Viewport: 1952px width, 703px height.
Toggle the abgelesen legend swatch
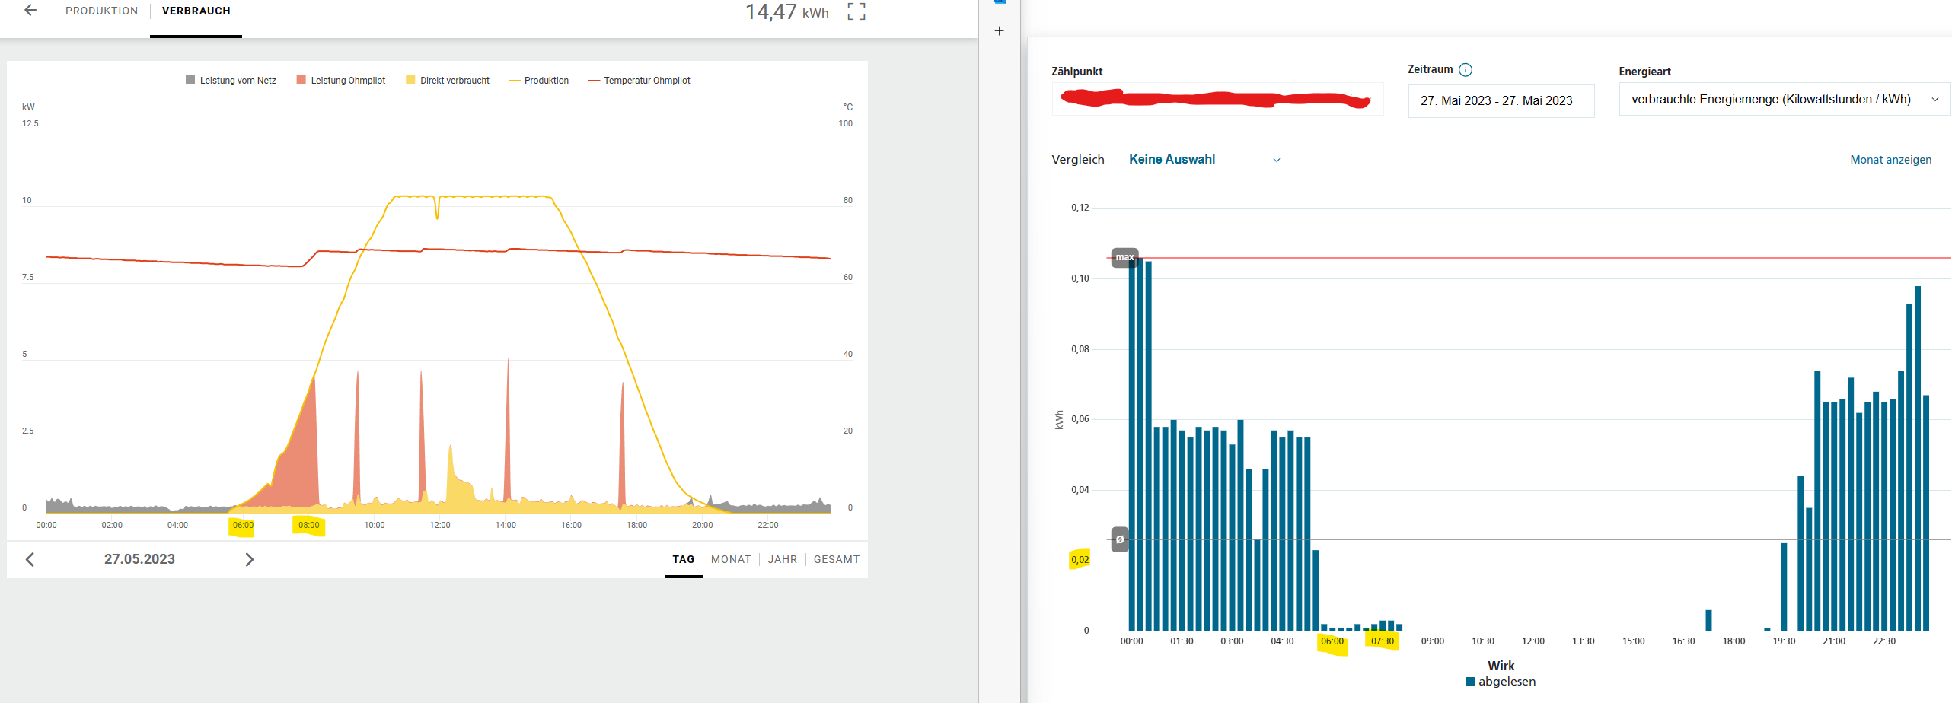1471,682
